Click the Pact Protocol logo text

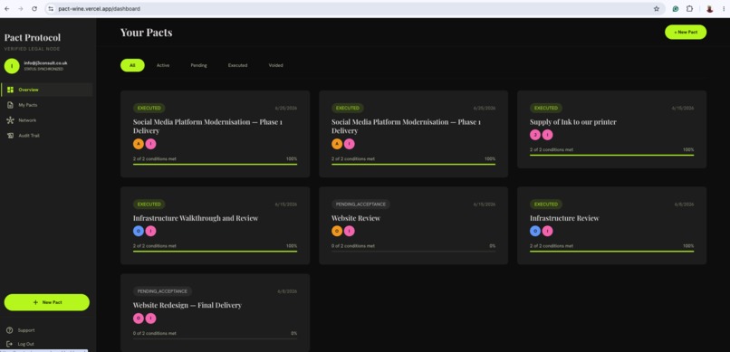(32, 38)
